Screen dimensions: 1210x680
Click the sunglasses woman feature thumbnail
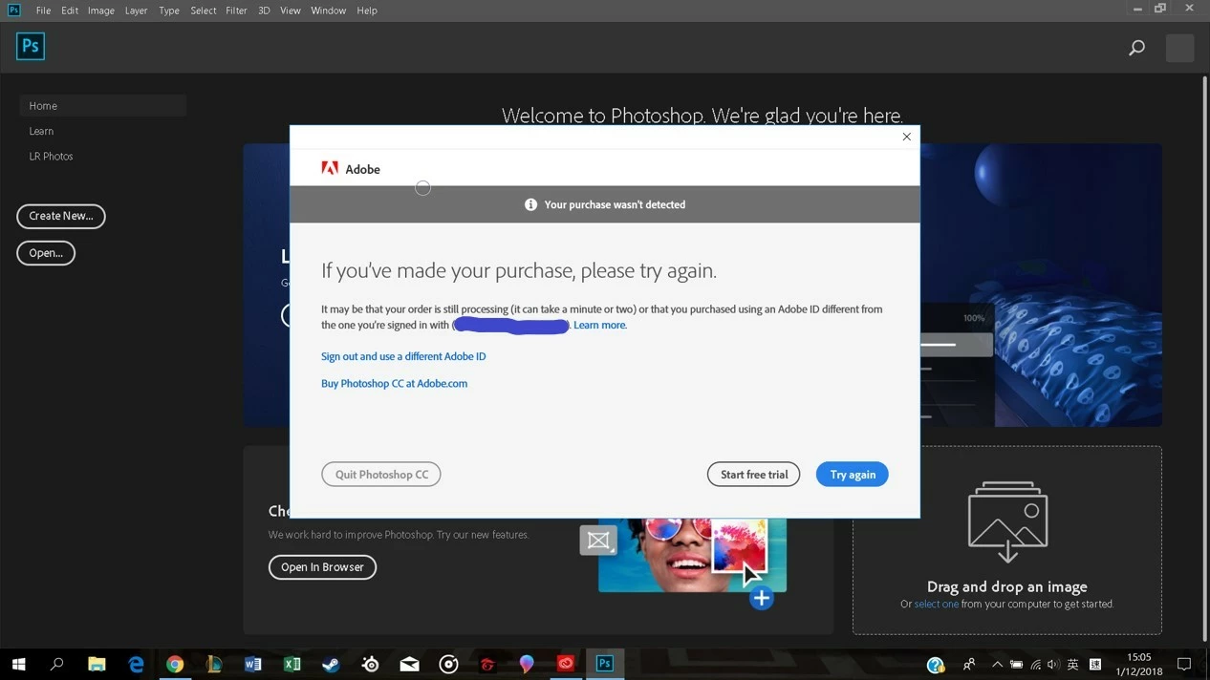pyautogui.click(x=692, y=555)
